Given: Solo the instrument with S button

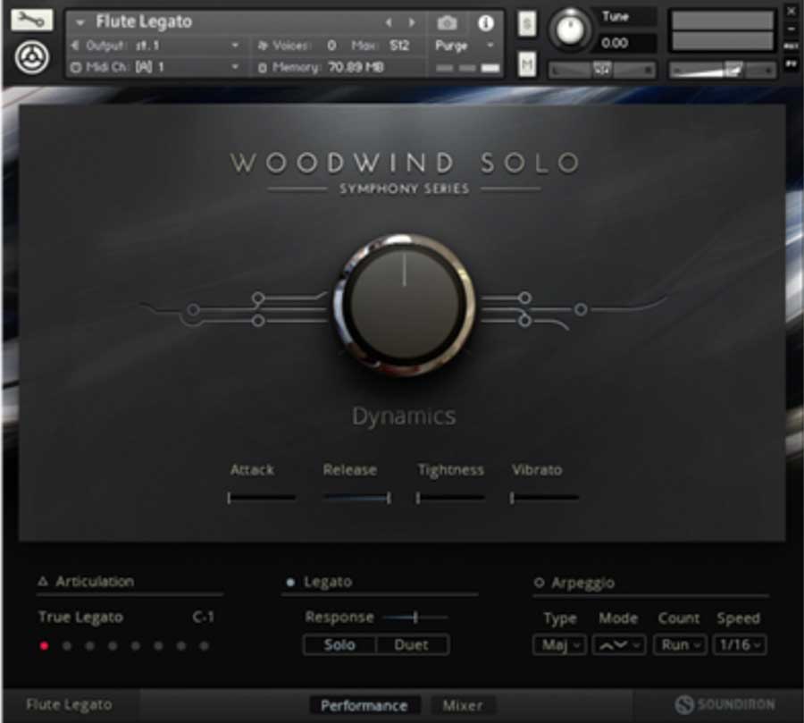Looking at the screenshot, I should [x=527, y=23].
